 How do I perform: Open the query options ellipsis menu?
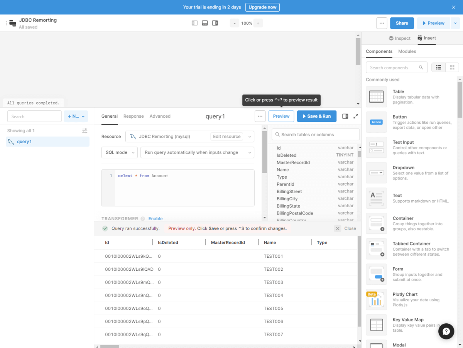click(260, 116)
